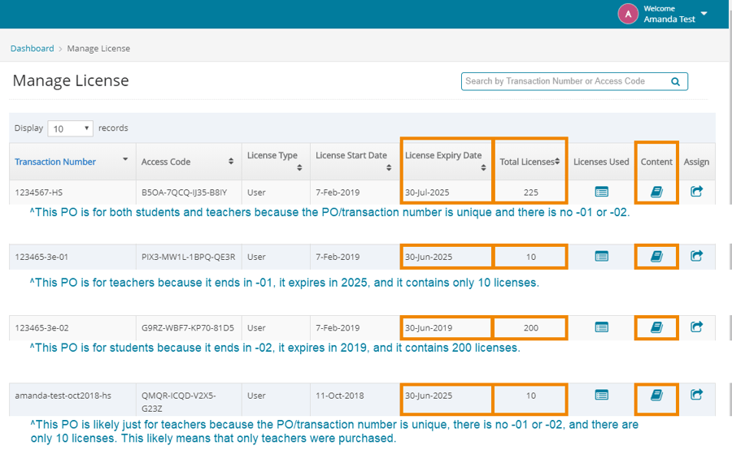Focus the transaction number search field
The height and width of the screenshot is (463, 732).
tap(565, 81)
